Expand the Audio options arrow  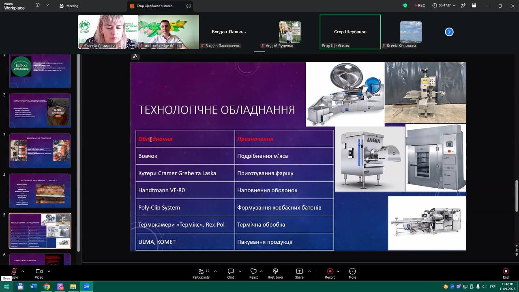[23, 271]
